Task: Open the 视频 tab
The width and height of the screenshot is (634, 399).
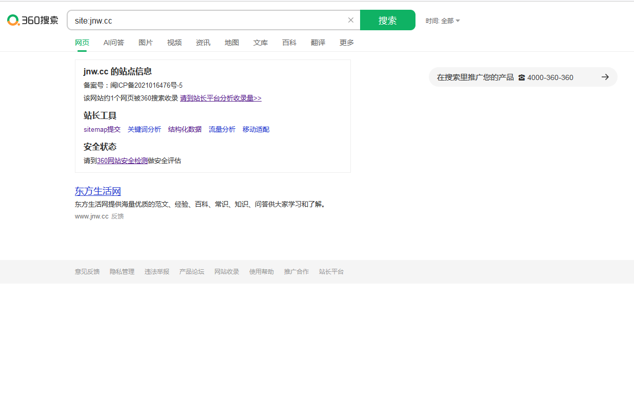Action: tap(174, 43)
